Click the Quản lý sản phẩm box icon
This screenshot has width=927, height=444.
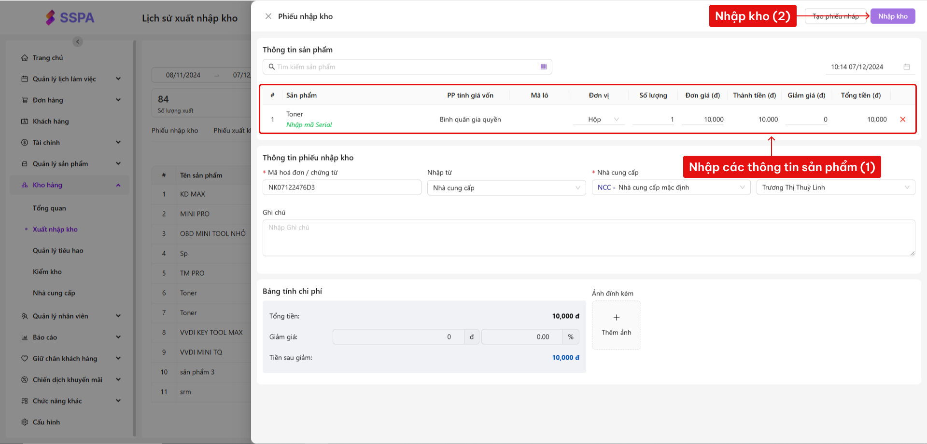[x=25, y=164]
